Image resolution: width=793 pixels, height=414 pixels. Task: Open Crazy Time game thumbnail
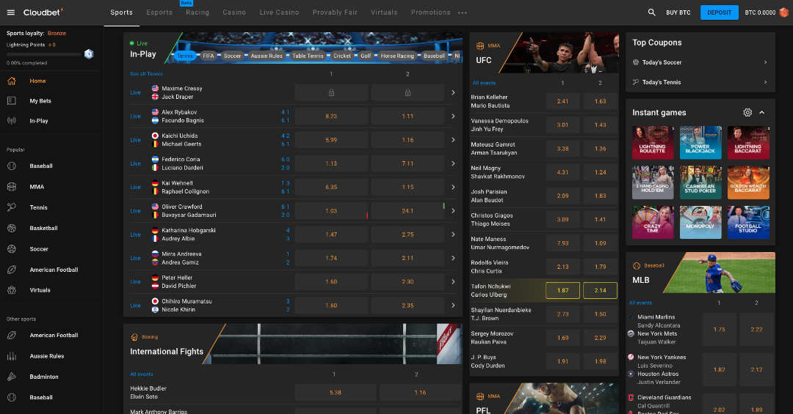pos(653,222)
